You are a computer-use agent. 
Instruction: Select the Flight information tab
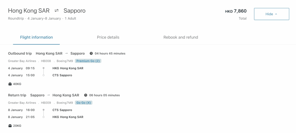[x=36, y=37]
